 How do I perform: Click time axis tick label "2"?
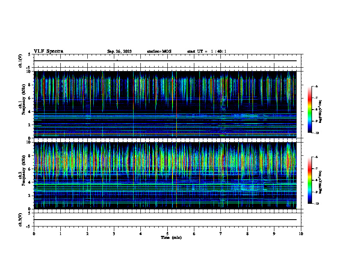pyautogui.click(x=87, y=234)
